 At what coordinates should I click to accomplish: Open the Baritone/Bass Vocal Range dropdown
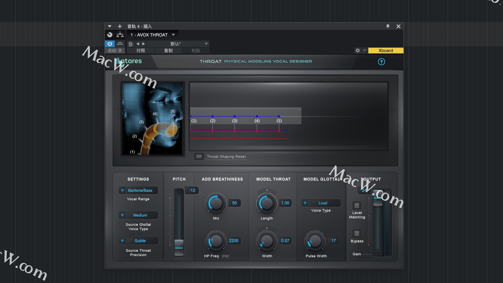click(138, 191)
